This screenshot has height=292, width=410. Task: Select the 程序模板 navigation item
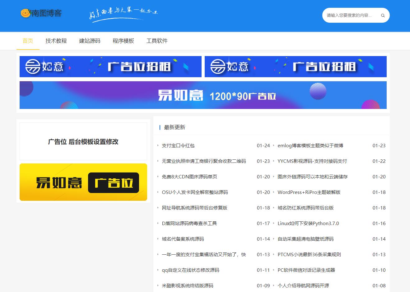click(x=123, y=41)
